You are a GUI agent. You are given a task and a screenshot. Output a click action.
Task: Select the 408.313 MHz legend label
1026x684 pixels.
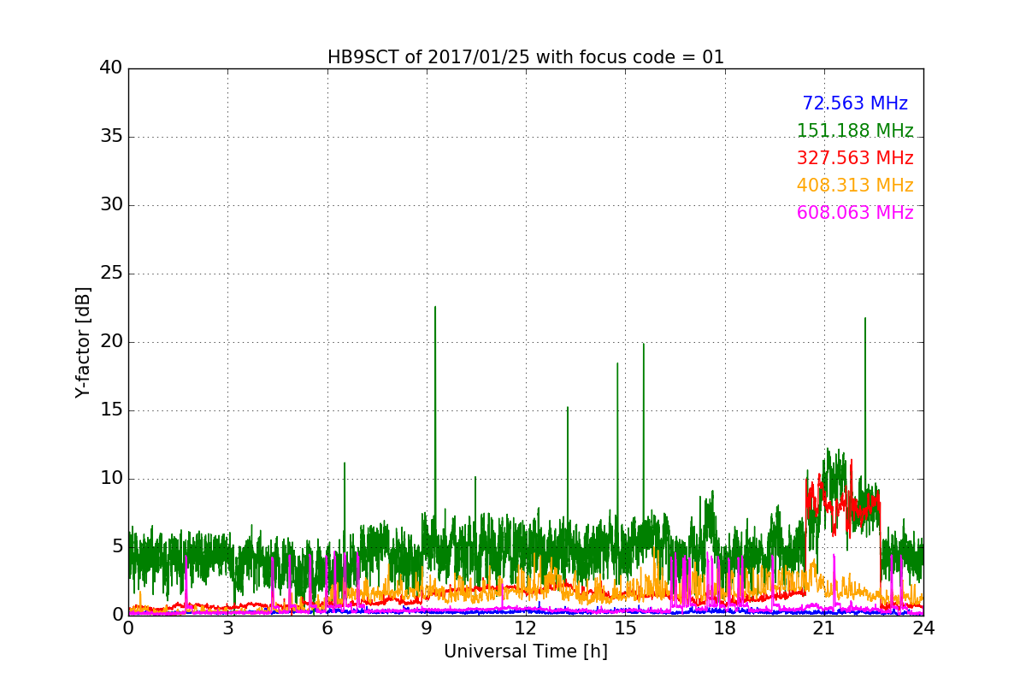(x=855, y=186)
